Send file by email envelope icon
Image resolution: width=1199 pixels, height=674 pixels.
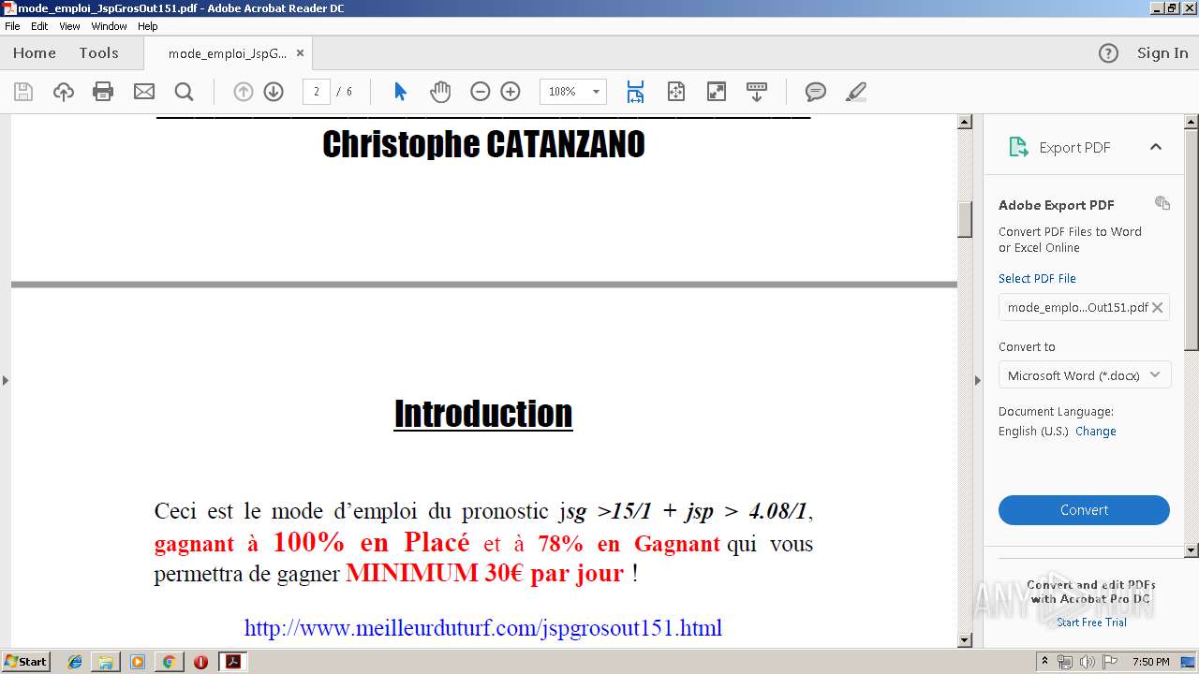pyautogui.click(x=143, y=92)
